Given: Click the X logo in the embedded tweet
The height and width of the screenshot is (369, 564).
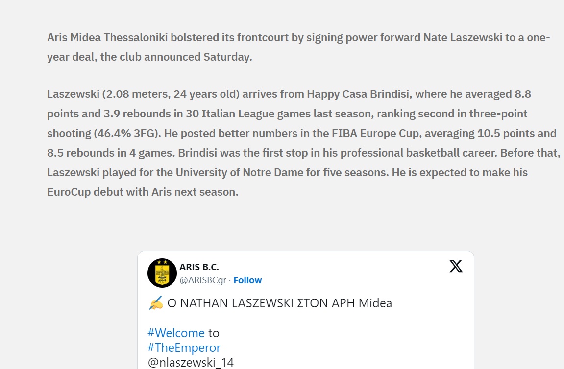Looking at the screenshot, I should (x=456, y=266).
